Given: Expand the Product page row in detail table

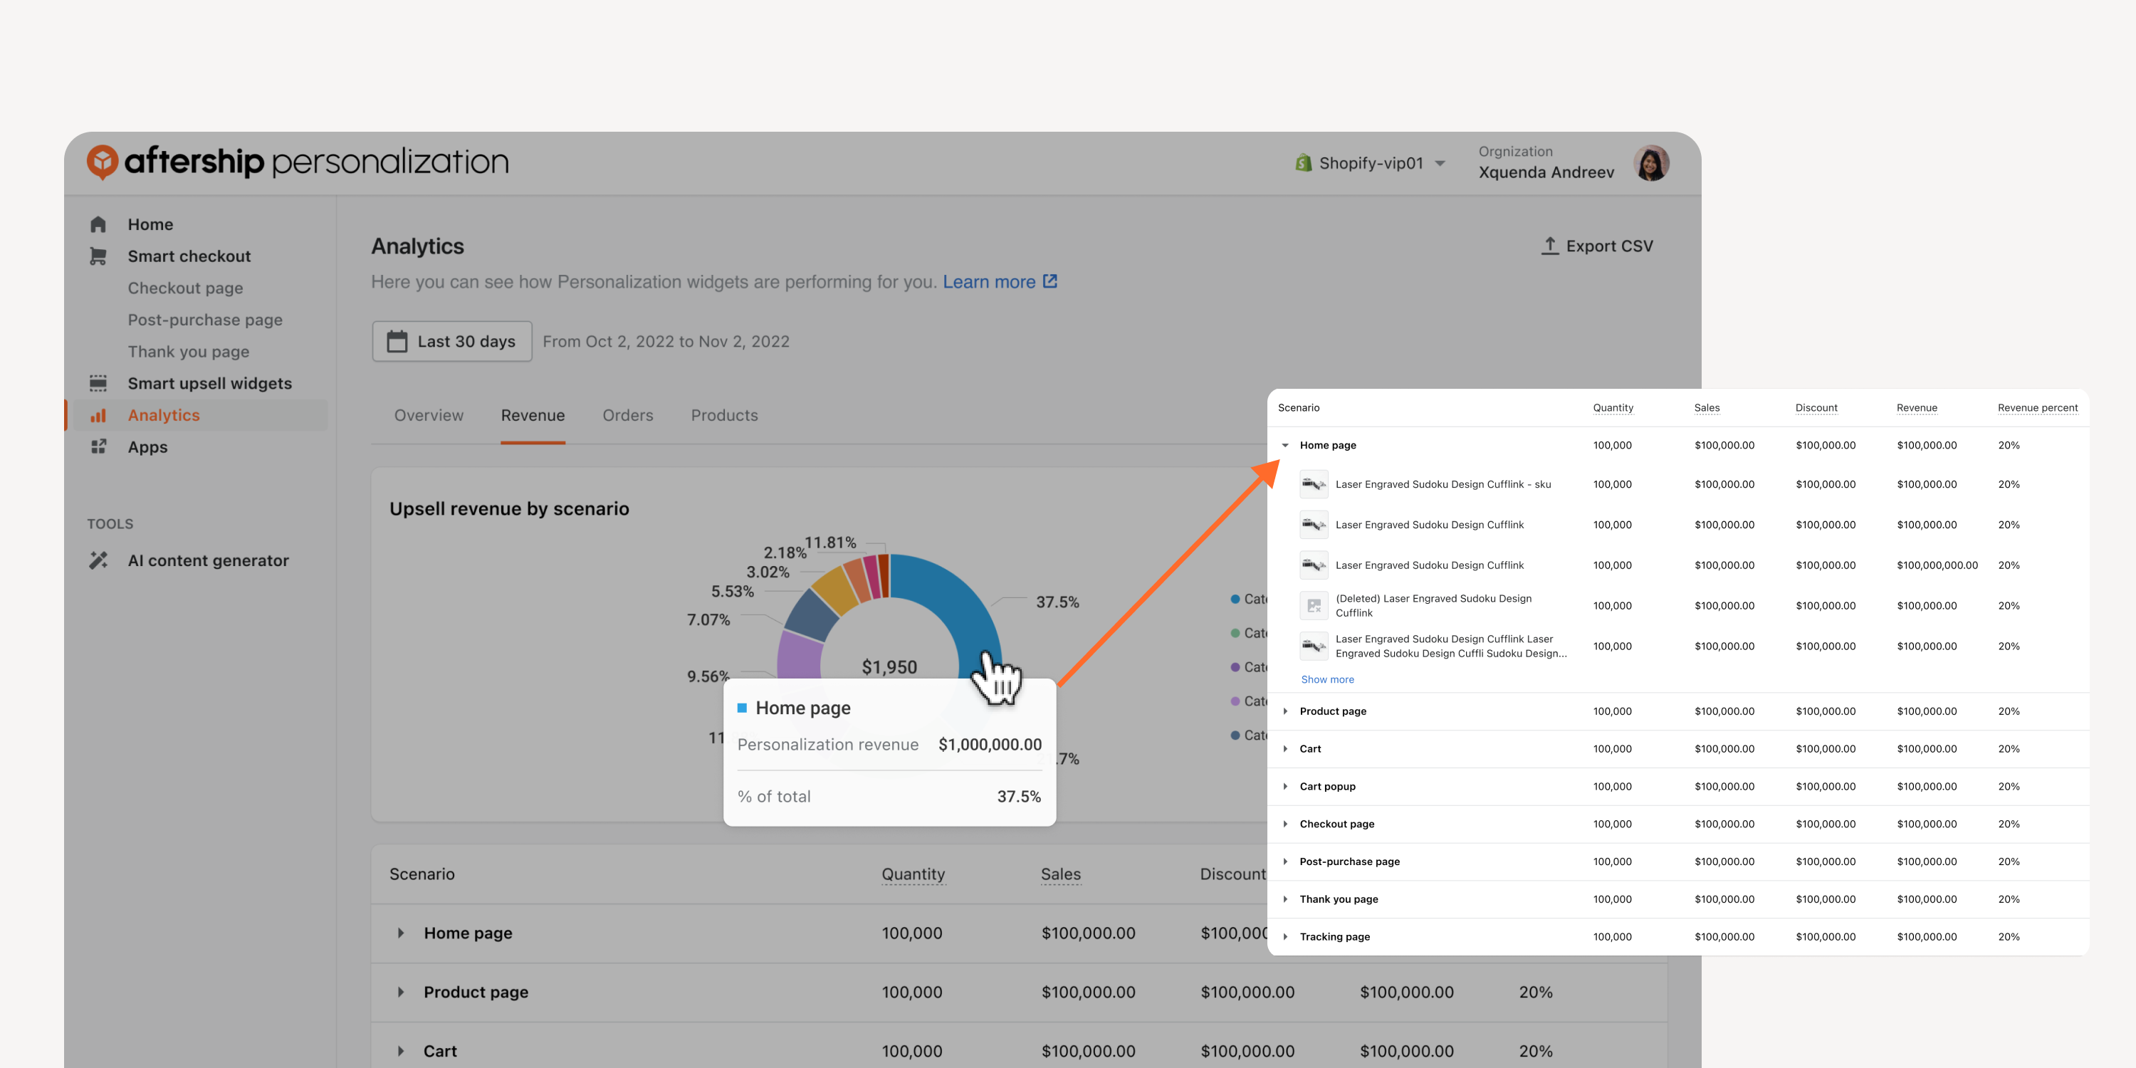Looking at the screenshot, I should [1285, 711].
